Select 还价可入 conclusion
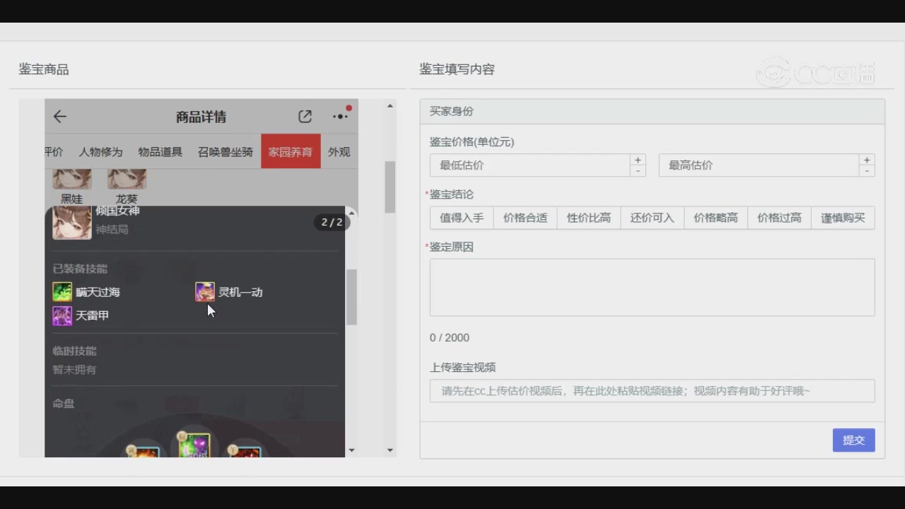Screen dimensions: 905x509 tap(653, 218)
